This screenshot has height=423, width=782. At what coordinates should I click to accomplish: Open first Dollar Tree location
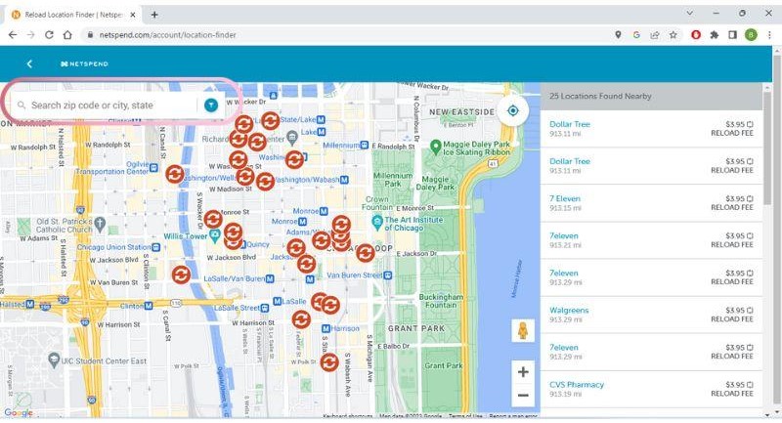[x=570, y=124]
